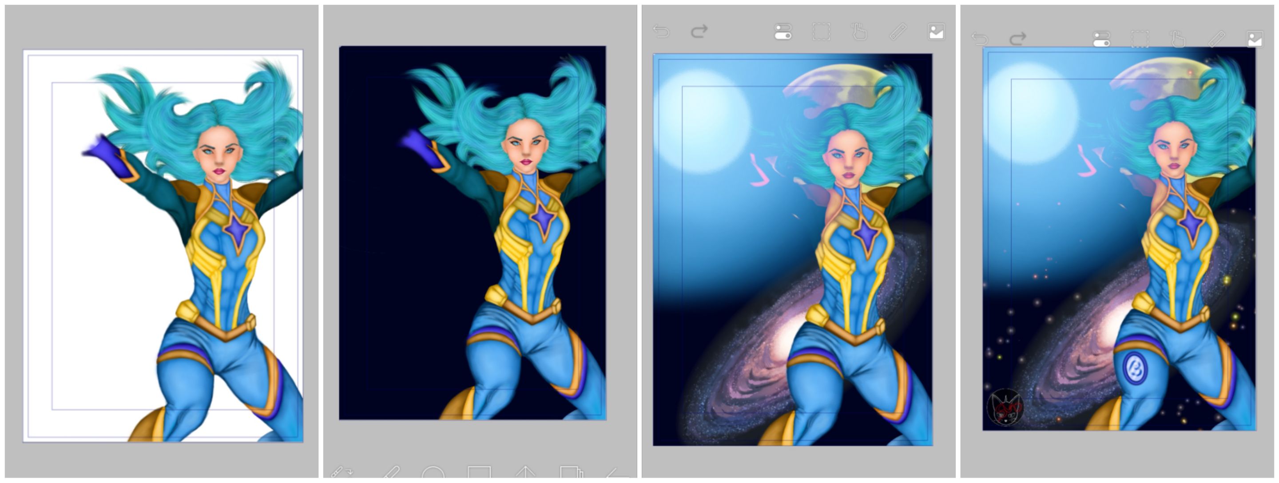Tap the finished sparkle canvas in fourth panel
This screenshot has height=483, width=1279.
[1119, 239]
